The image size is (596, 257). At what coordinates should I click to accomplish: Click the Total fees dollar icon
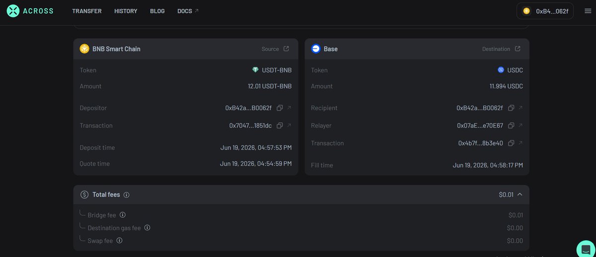tap(84, 194)
